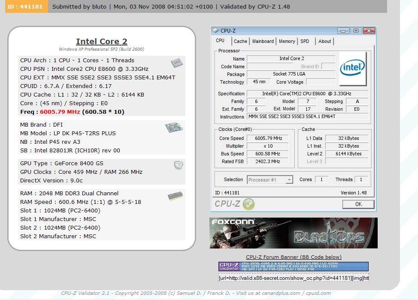Click the Threads value field
418x300 pixels.
pyautogui.click(x=361, y=179)
